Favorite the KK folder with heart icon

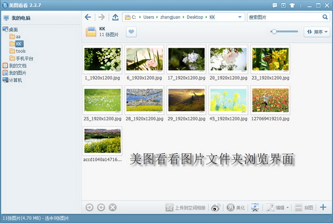pos(131,32)
